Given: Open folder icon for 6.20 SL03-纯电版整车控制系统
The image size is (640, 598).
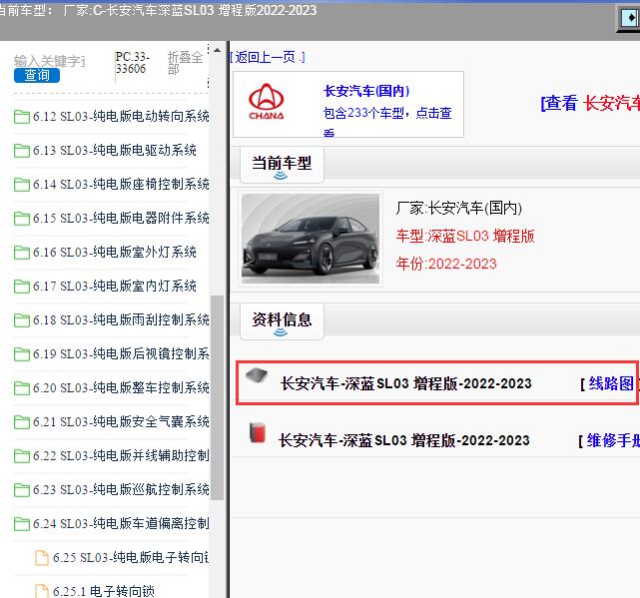Looking at the screenshot, I should (x=21, y=387).
